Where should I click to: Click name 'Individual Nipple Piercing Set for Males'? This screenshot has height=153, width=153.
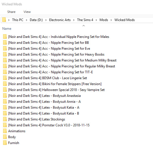click(80, 37)
